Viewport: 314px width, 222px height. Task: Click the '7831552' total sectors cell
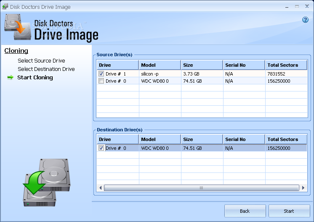click(277, 74)
